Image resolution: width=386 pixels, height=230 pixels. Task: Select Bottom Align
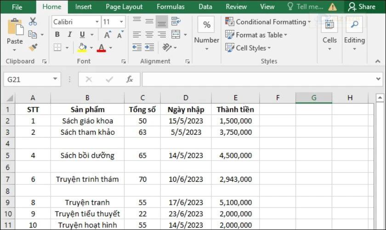coord(162,22)
